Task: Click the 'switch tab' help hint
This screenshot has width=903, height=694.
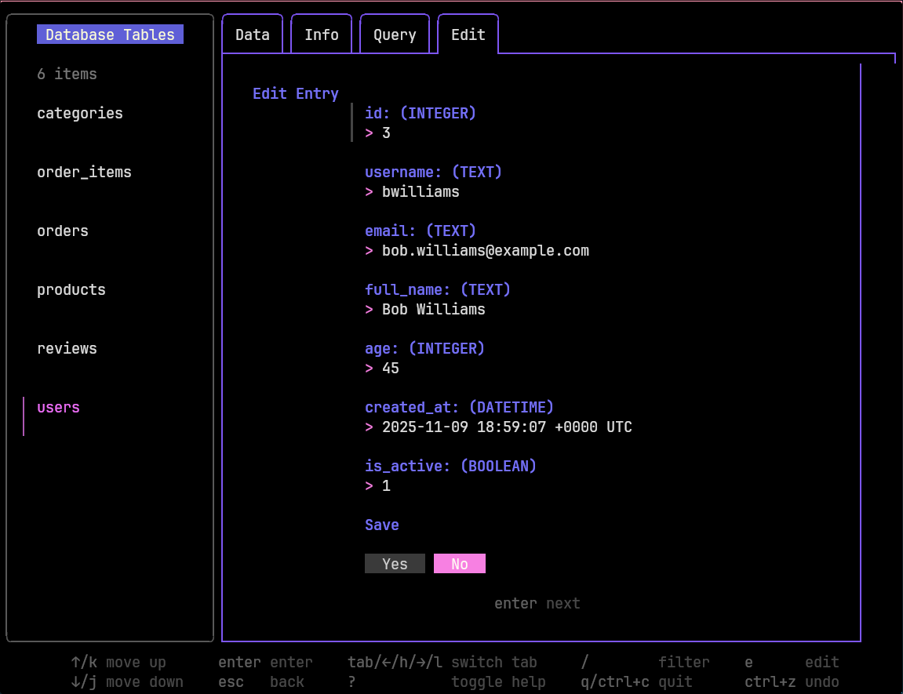Action: (494, 662)
